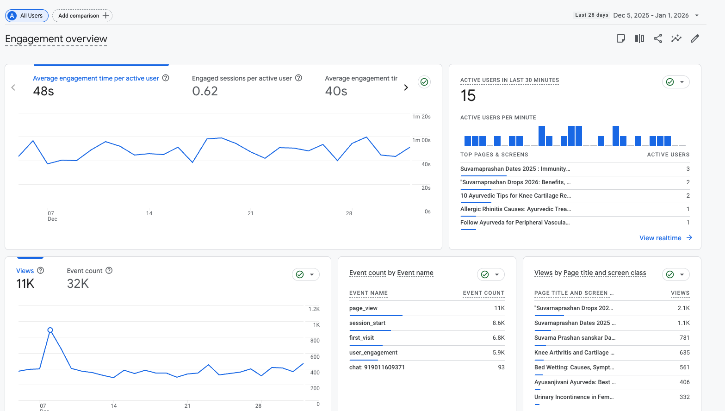The height and width of the screenshot is (411, 725).
Task: Share this report icon
Action: 658,38
